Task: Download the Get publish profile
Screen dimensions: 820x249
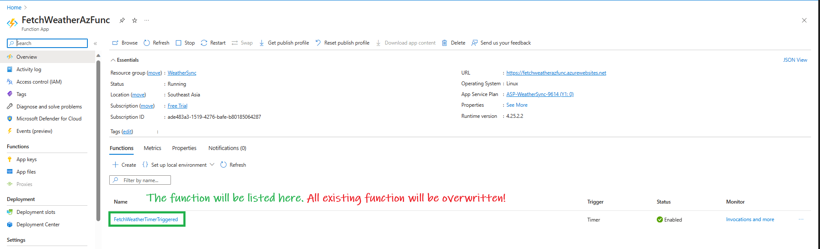Action: [284, 43]
